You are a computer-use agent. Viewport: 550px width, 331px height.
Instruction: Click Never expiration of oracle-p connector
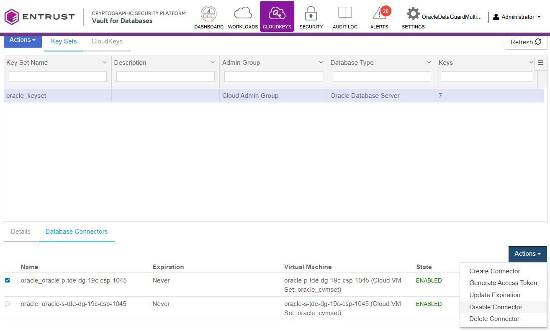click(161, 280)
